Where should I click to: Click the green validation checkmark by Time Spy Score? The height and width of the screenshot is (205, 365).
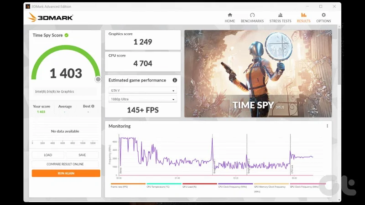click(x=67, y=36)
